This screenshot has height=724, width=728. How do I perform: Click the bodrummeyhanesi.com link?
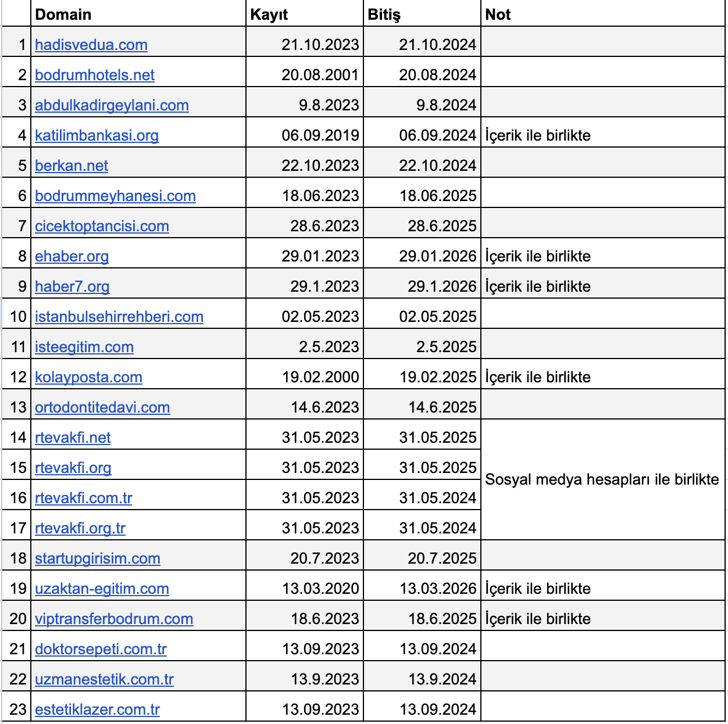pos(115,196)
